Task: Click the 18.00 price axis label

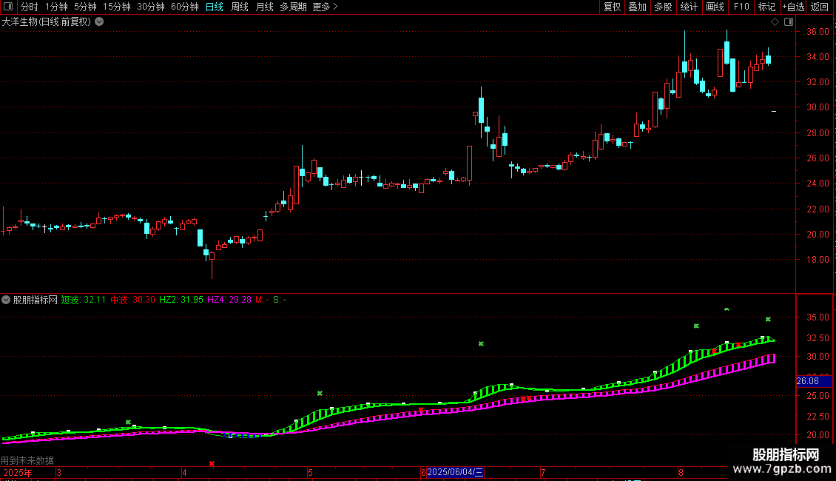Action: 818,260
